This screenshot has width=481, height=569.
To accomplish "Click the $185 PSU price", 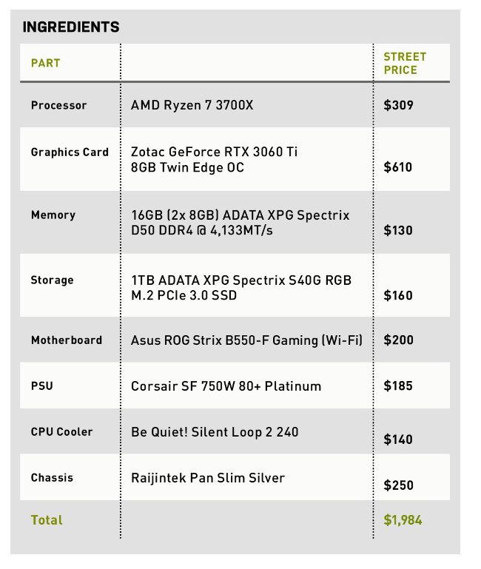I will click(x=398, y=385).
